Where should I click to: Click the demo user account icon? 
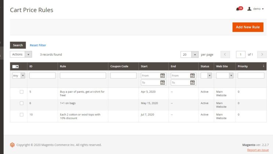point(249,9)
